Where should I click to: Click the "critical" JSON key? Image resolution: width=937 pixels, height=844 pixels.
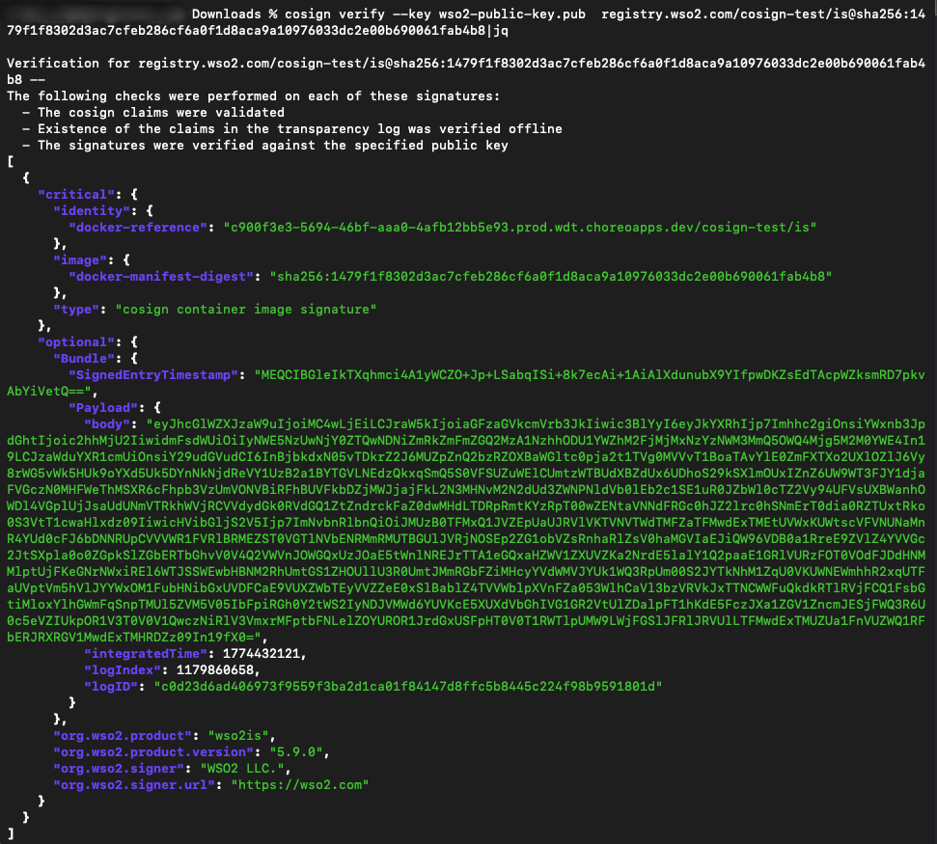coord(76,194)
